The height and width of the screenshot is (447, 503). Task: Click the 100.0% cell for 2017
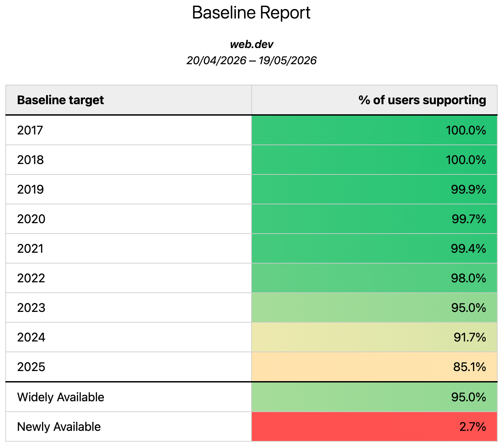pos(374,130)
